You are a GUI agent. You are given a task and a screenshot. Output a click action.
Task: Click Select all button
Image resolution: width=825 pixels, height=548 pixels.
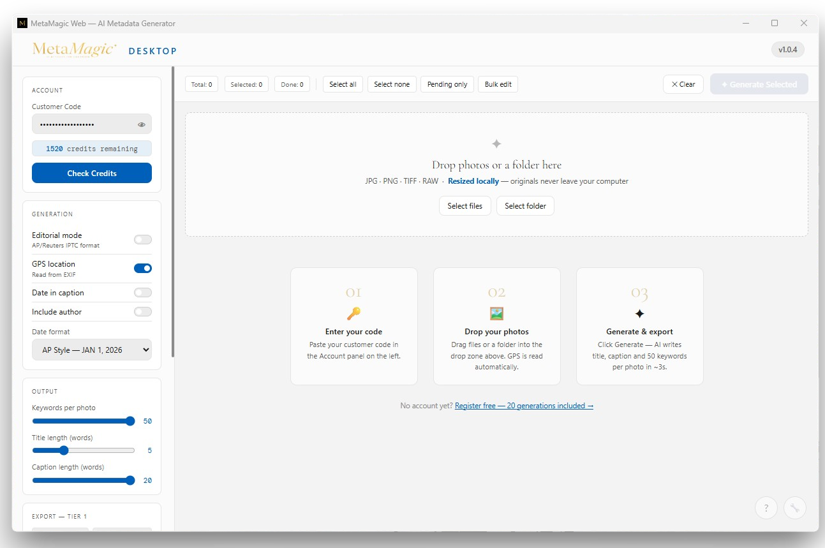[343, 84]
